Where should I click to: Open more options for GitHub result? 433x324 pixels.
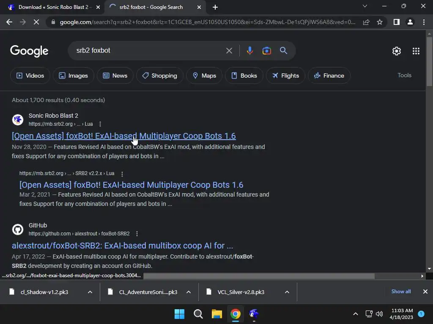[x=137, y=234]
